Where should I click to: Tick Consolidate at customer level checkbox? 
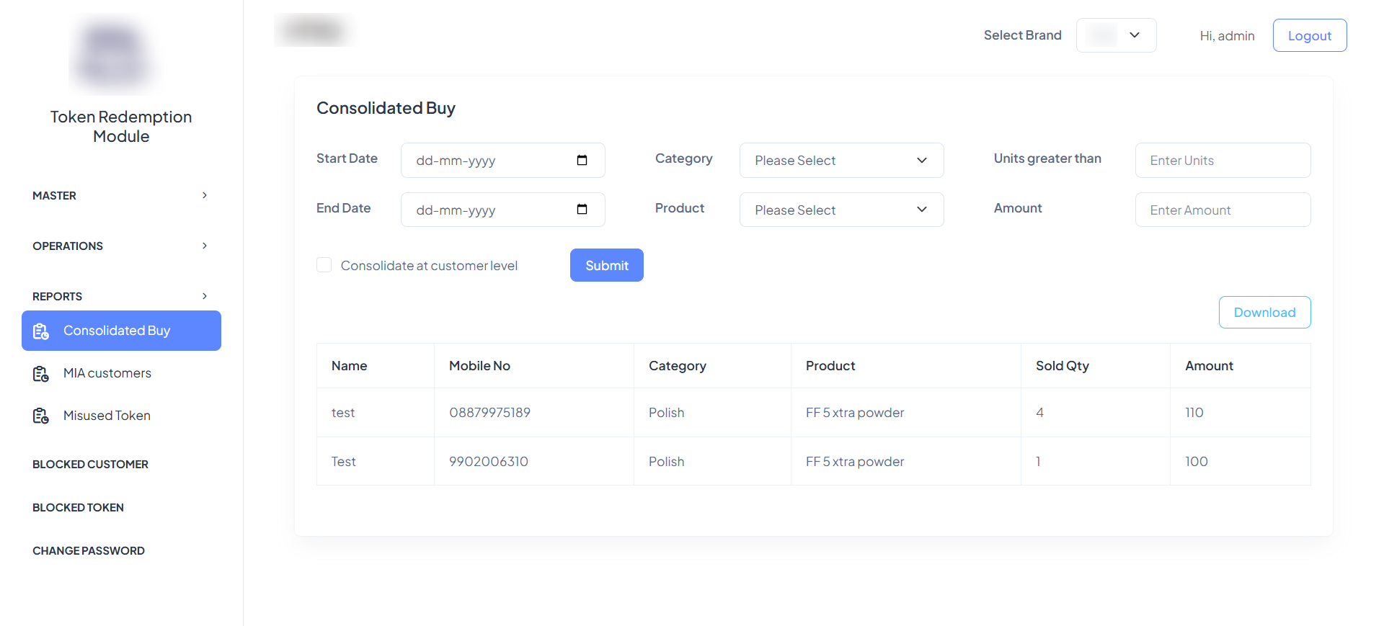coord(324,265)
